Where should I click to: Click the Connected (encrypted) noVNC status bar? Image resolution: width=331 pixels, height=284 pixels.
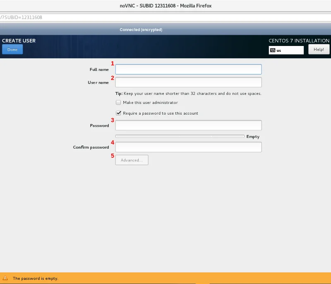point(141,30)
